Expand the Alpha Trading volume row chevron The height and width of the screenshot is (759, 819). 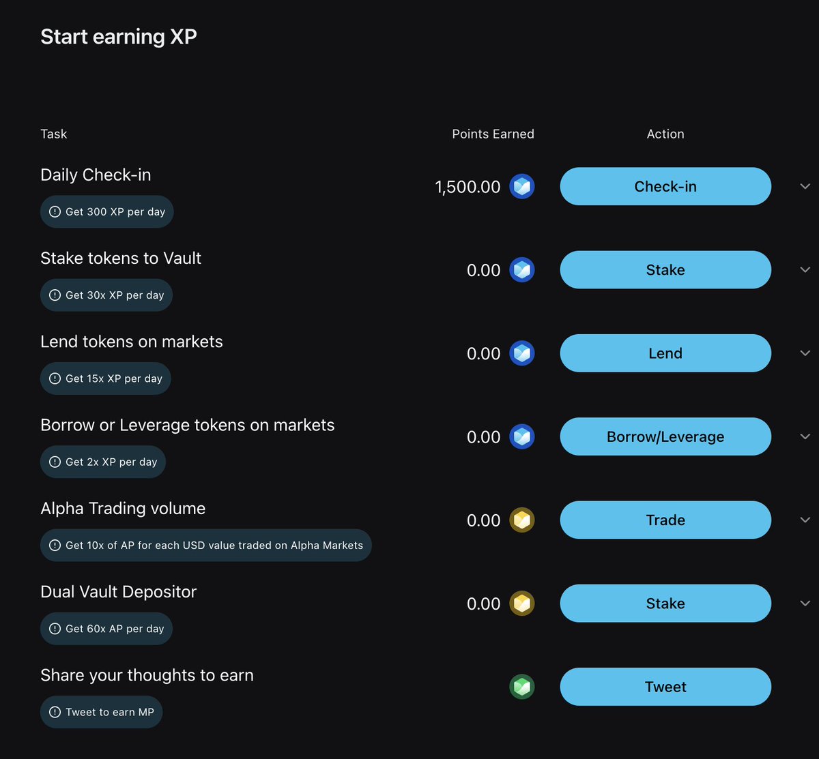tap(805, 520)
